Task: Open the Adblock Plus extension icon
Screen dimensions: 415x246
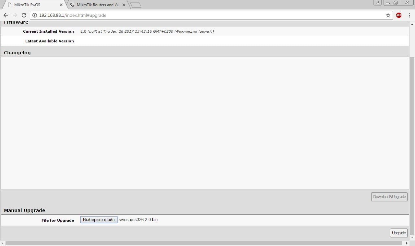Action: pos(399,15)
